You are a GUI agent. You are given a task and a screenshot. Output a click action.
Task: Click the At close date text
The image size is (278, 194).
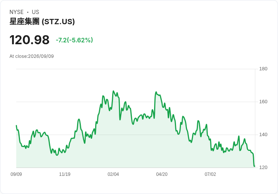click(32, 56)
